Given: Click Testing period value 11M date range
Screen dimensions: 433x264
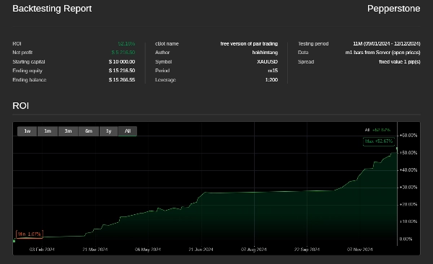Looking at the screenshot, I should 387,43.
